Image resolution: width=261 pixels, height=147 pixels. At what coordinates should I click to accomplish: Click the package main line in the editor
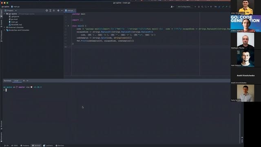point(79,14)
